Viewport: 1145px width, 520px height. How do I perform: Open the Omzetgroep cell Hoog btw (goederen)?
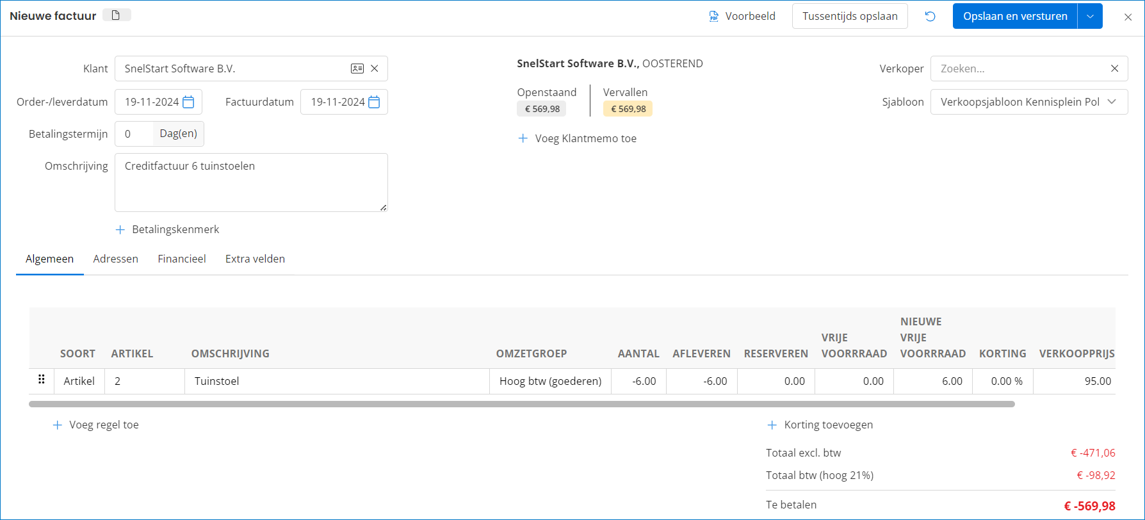coord(550,381)
